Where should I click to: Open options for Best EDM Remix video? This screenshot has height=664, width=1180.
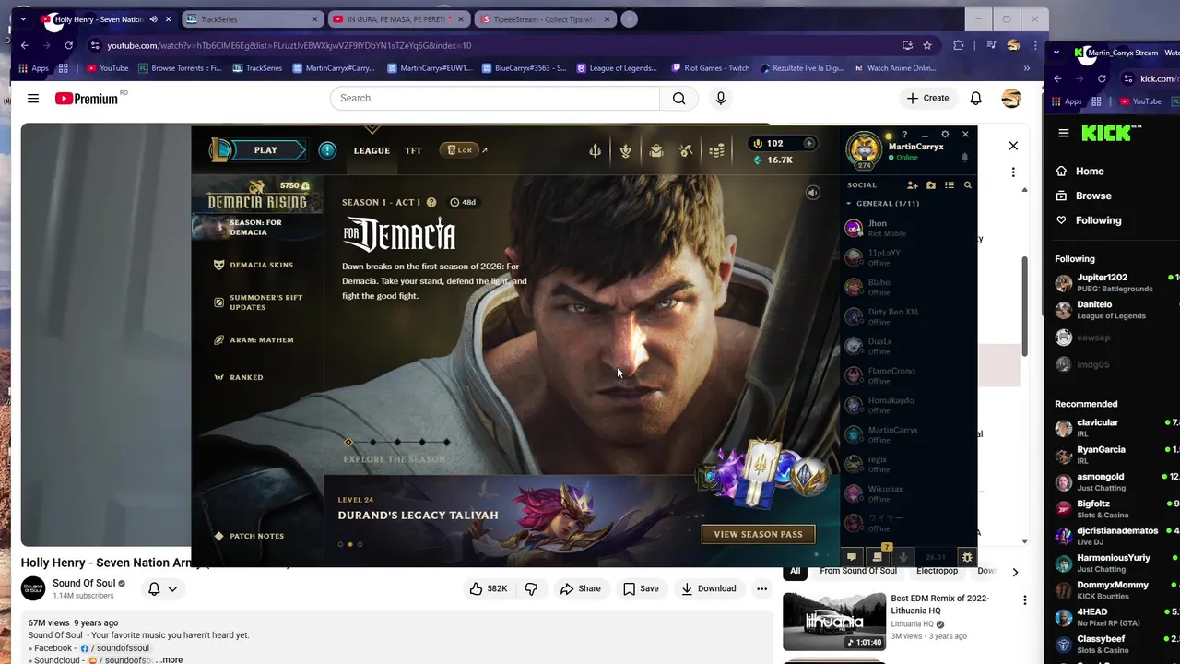[x=1024, y=600]
